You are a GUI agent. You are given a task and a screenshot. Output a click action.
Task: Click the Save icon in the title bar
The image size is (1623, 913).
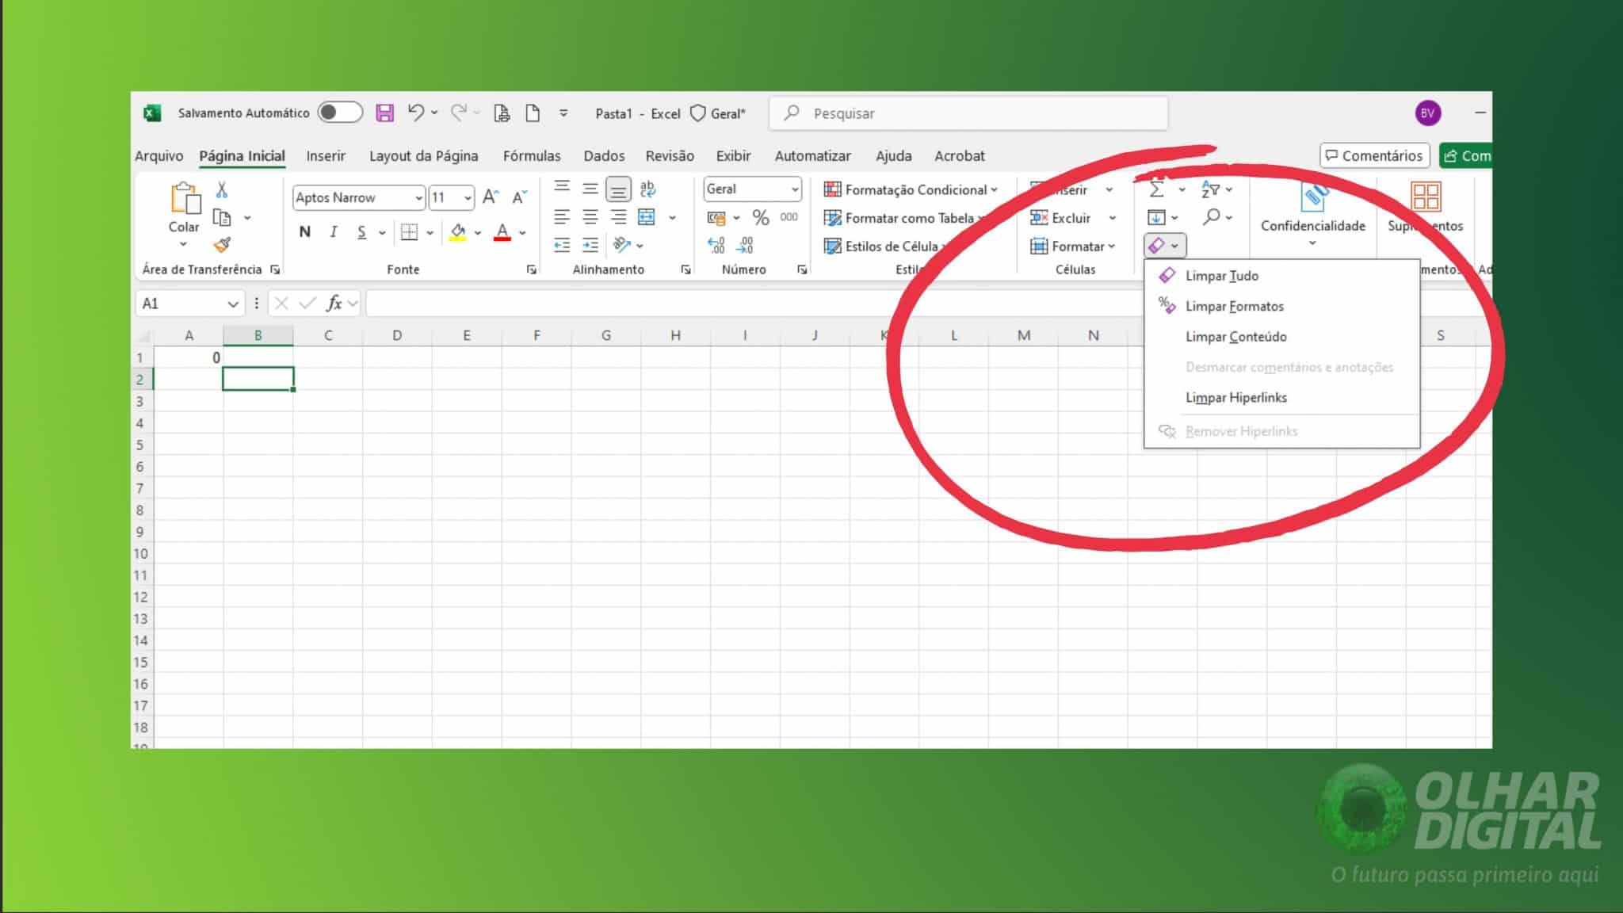tap(384, 113)
